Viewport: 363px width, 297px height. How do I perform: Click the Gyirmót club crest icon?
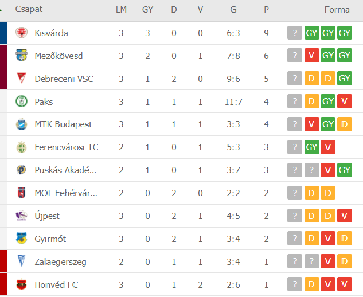(x=21, y=239)
